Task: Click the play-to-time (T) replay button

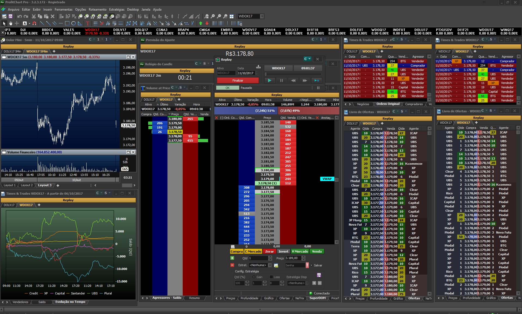Action: tap(316, 80)
